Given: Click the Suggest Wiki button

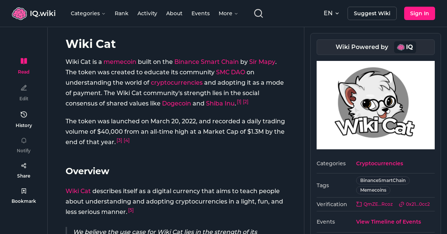Looking at the screenshot, I should click(x=372, y=13).
